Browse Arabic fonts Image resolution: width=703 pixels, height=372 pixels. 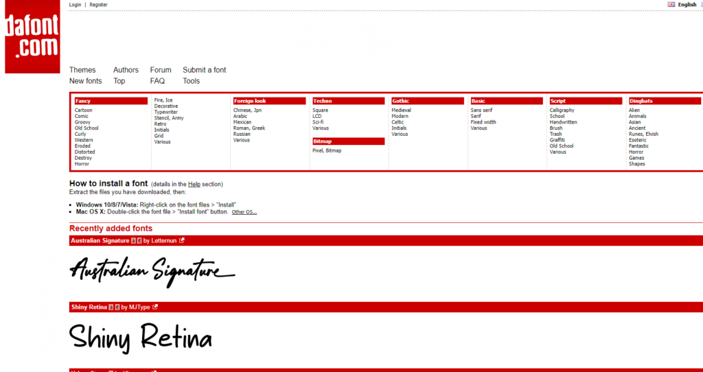tap(240, 116)
